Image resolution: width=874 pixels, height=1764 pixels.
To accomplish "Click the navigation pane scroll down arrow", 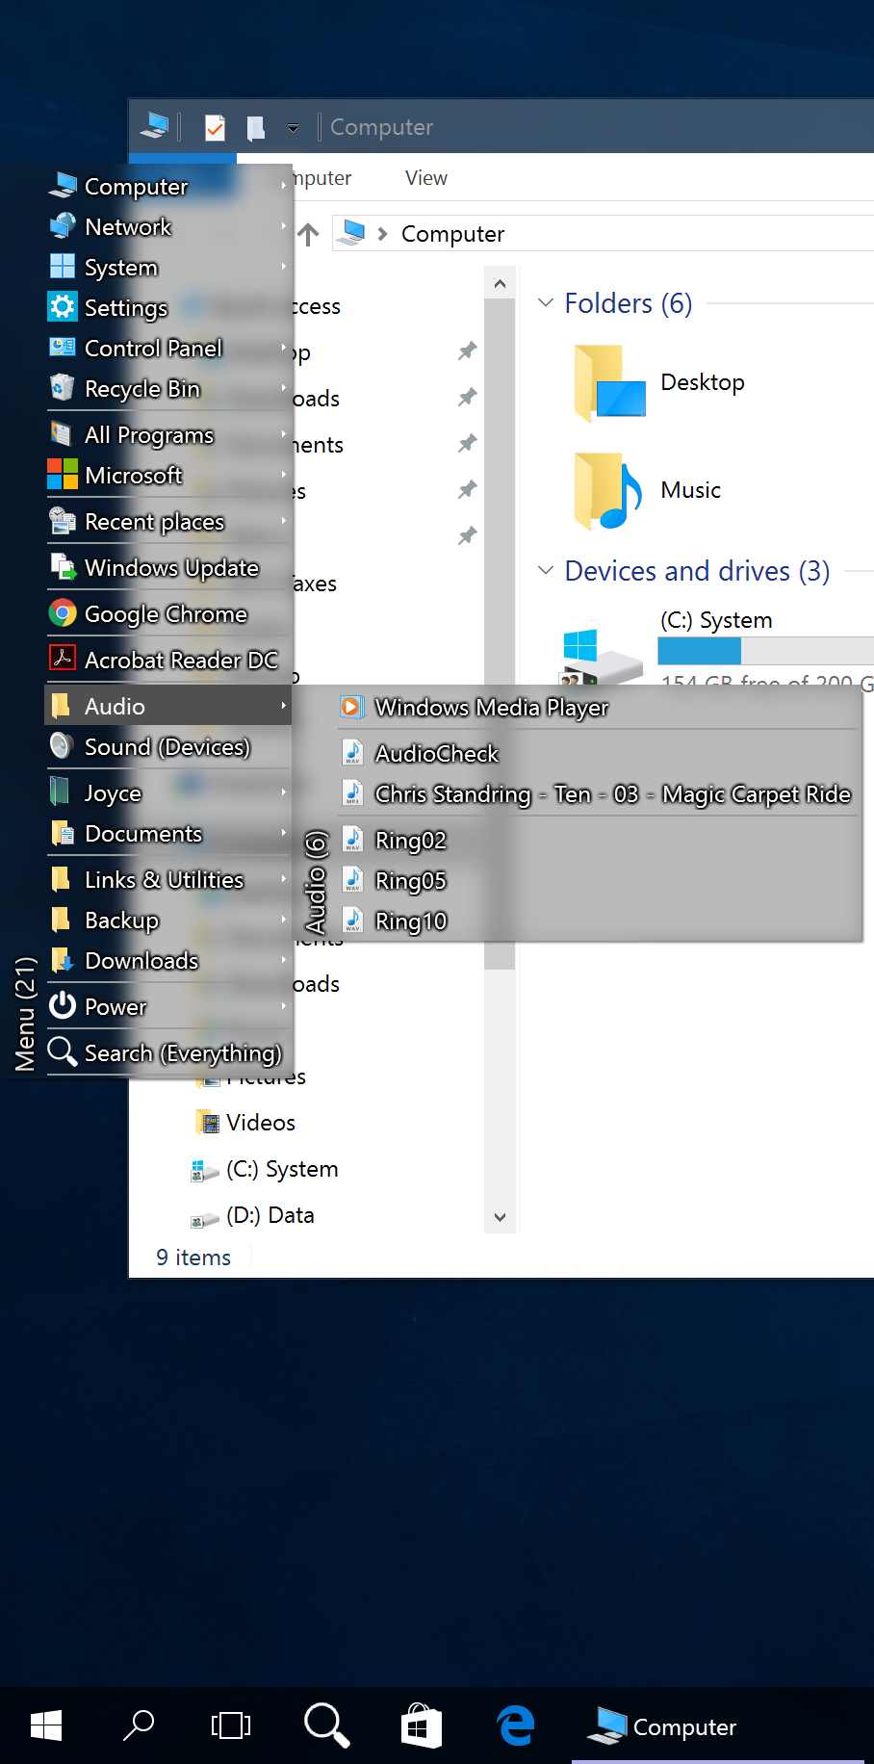I will [500, 1217].
